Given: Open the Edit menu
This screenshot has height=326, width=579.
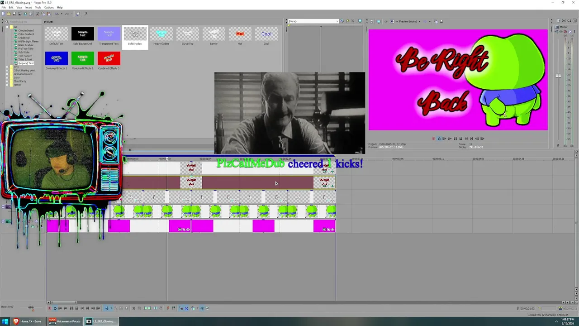Looking at the screenshot, I should pyautogui.click(x=11, y=7).
